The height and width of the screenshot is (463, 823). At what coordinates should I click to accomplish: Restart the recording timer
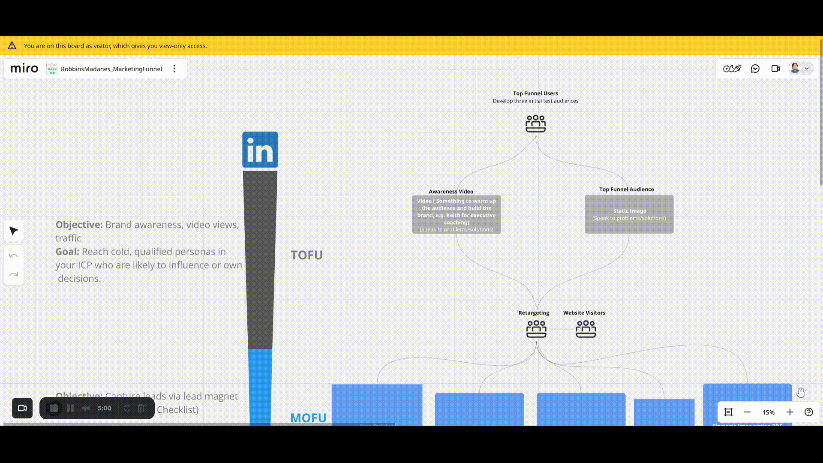tap(127, 408)
